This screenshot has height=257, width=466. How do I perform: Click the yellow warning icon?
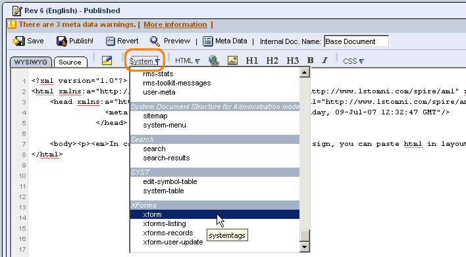pos(12,24)
